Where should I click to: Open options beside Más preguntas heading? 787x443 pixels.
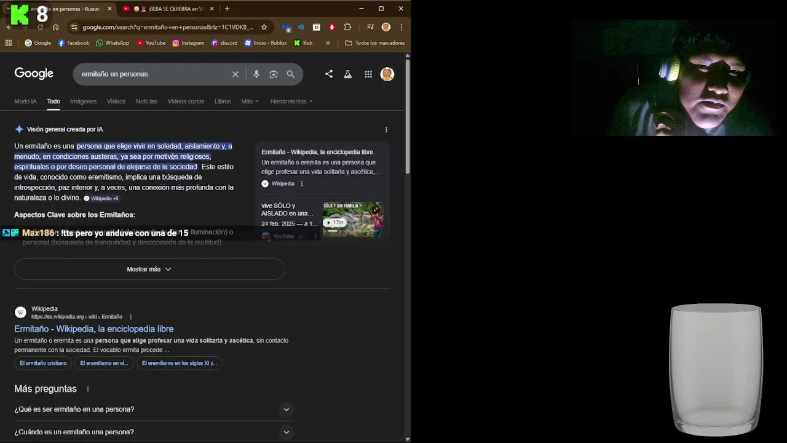[x=88, y=389]
